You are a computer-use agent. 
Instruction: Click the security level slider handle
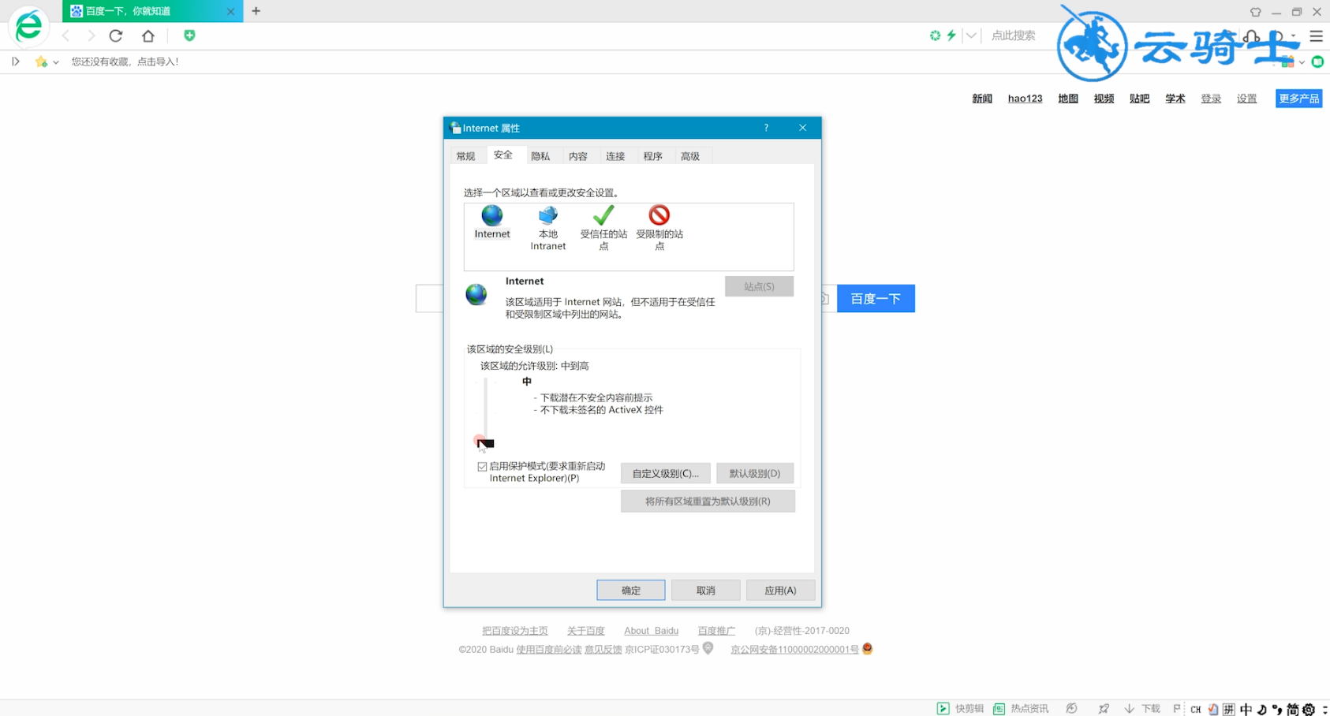click(x=486, y=443)
